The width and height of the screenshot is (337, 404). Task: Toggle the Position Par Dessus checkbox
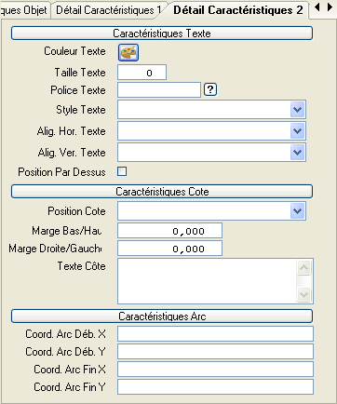[x=122, y=171]
